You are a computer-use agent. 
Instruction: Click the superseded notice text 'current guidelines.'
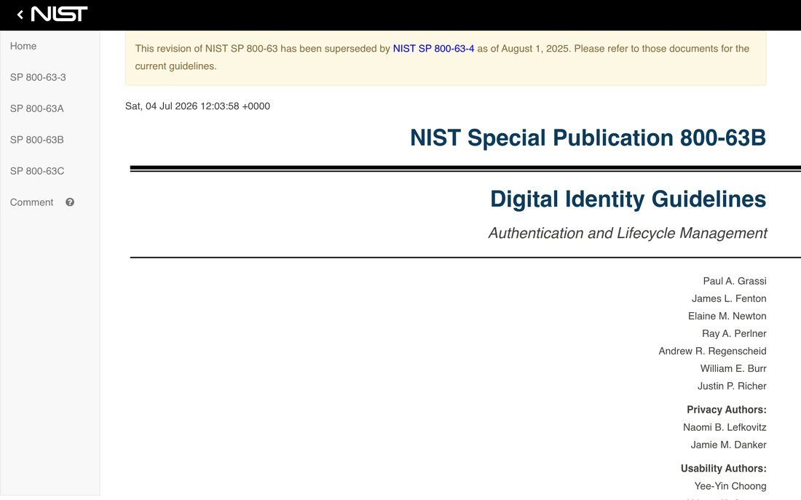coord(175,66)
